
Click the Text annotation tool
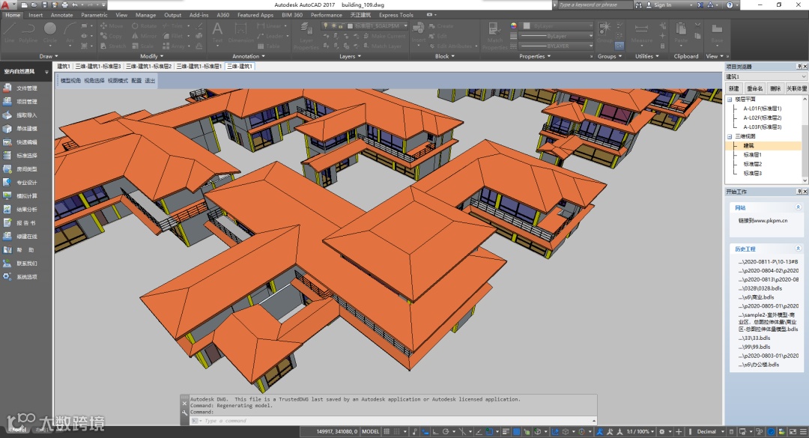[218, 32]
